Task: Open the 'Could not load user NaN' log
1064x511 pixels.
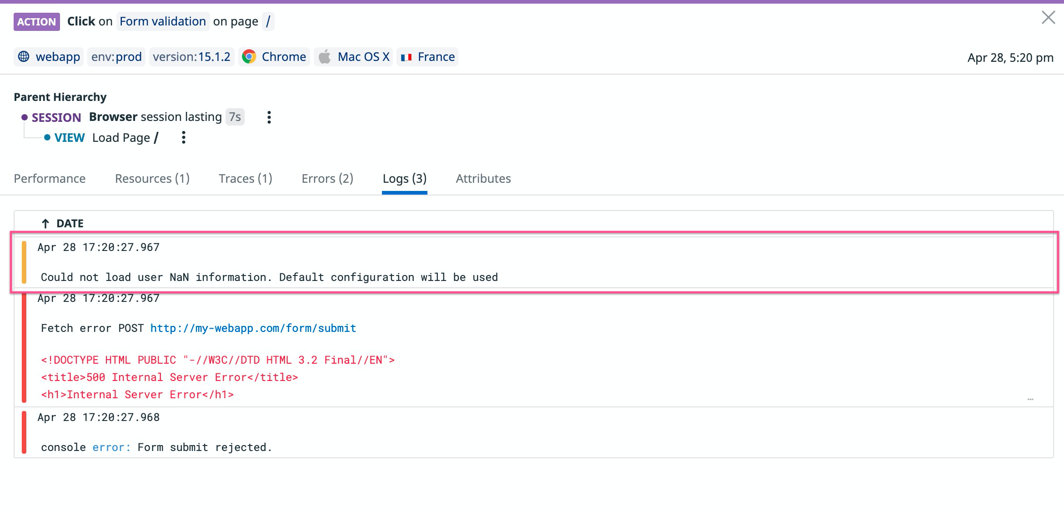Action: (269, 277)
